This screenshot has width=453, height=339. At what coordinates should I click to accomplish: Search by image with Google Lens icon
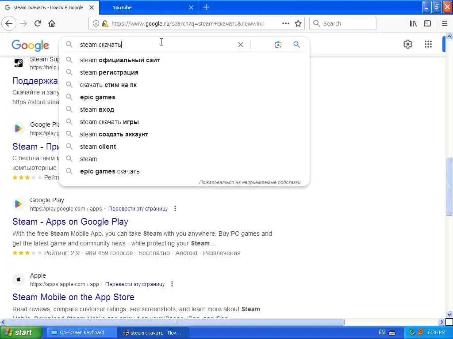pyautogui.click(x=278, y=45)
